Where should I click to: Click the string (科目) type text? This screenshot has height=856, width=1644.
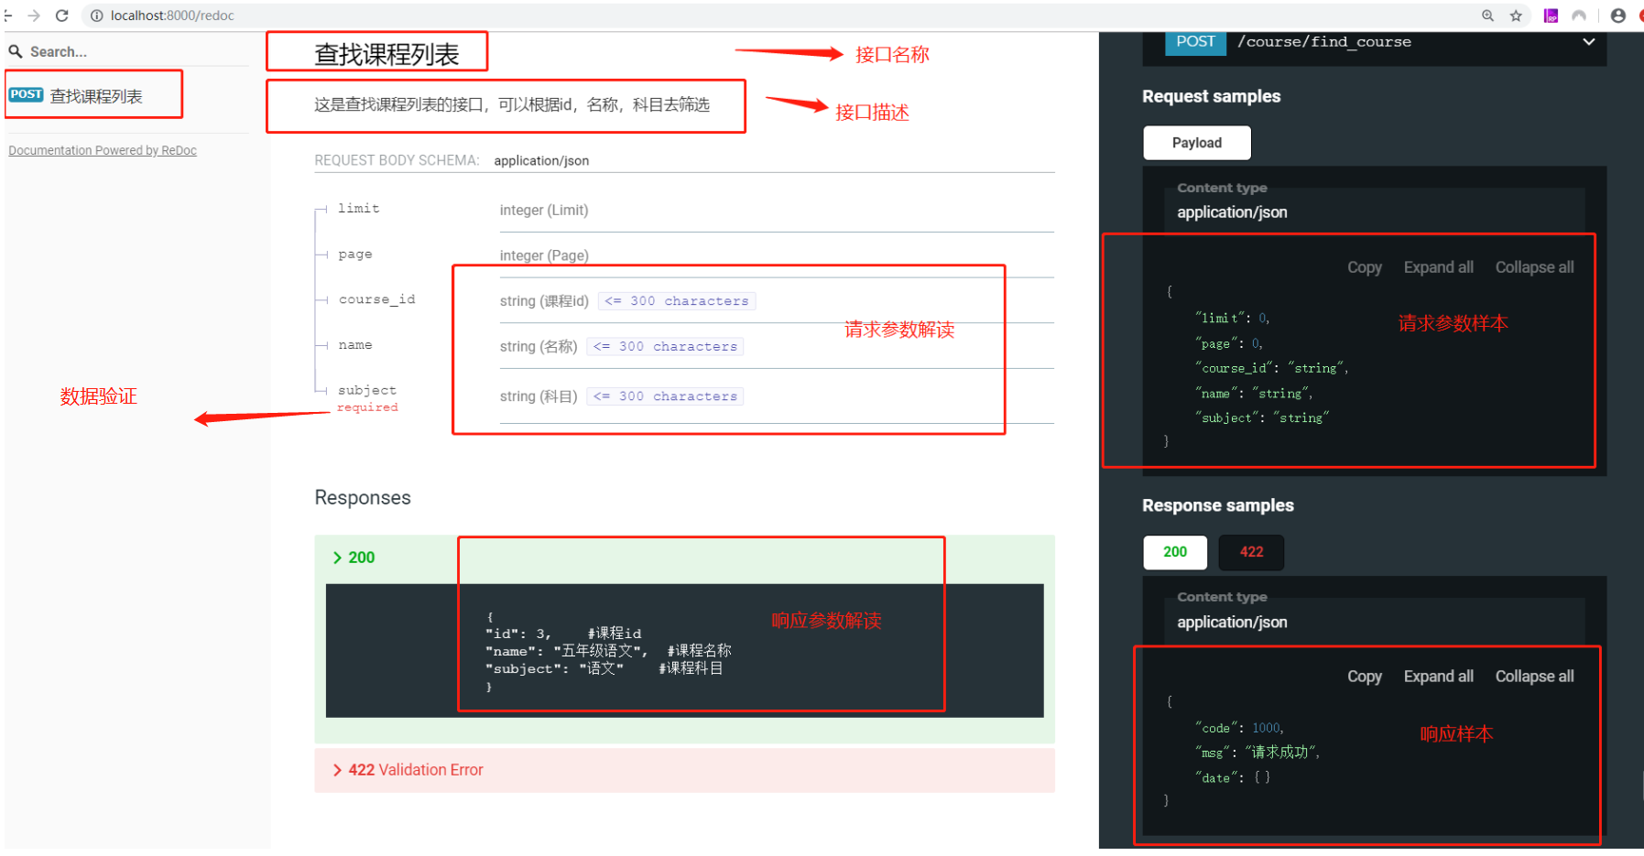pos(539,396)
